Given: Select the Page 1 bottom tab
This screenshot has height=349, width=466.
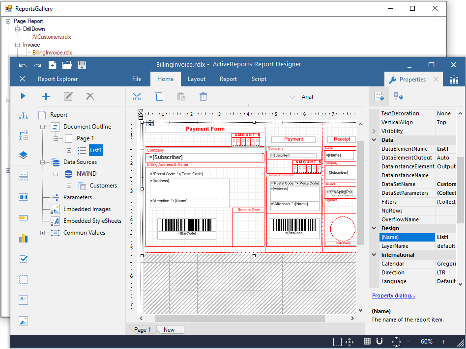Looking at the screenshot, I should tap(143, 330).
